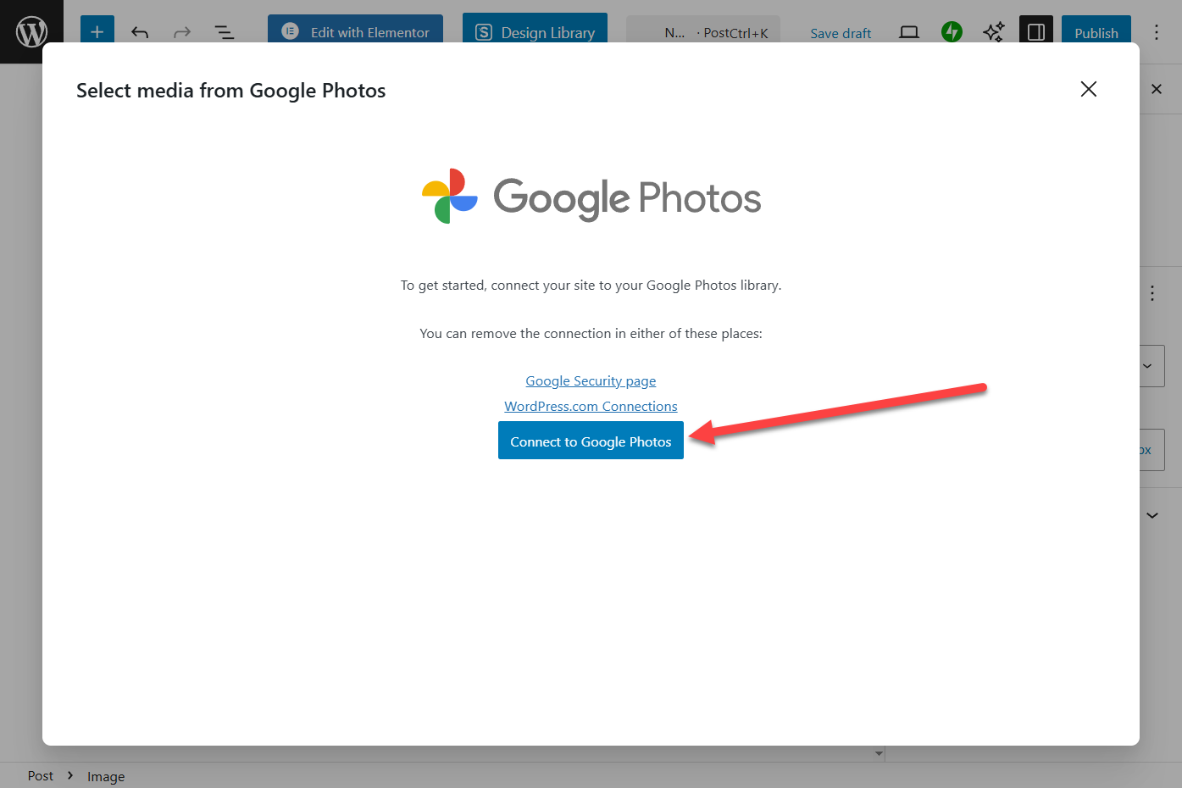This screenshot has width=1182, height=788.
Task: Select Post in the breadcrumb
Action: pos(41,776)
